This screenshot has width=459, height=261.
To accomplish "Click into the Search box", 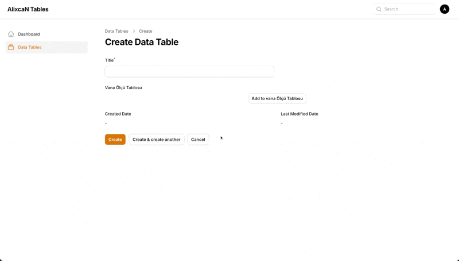I will pos(404,9).
